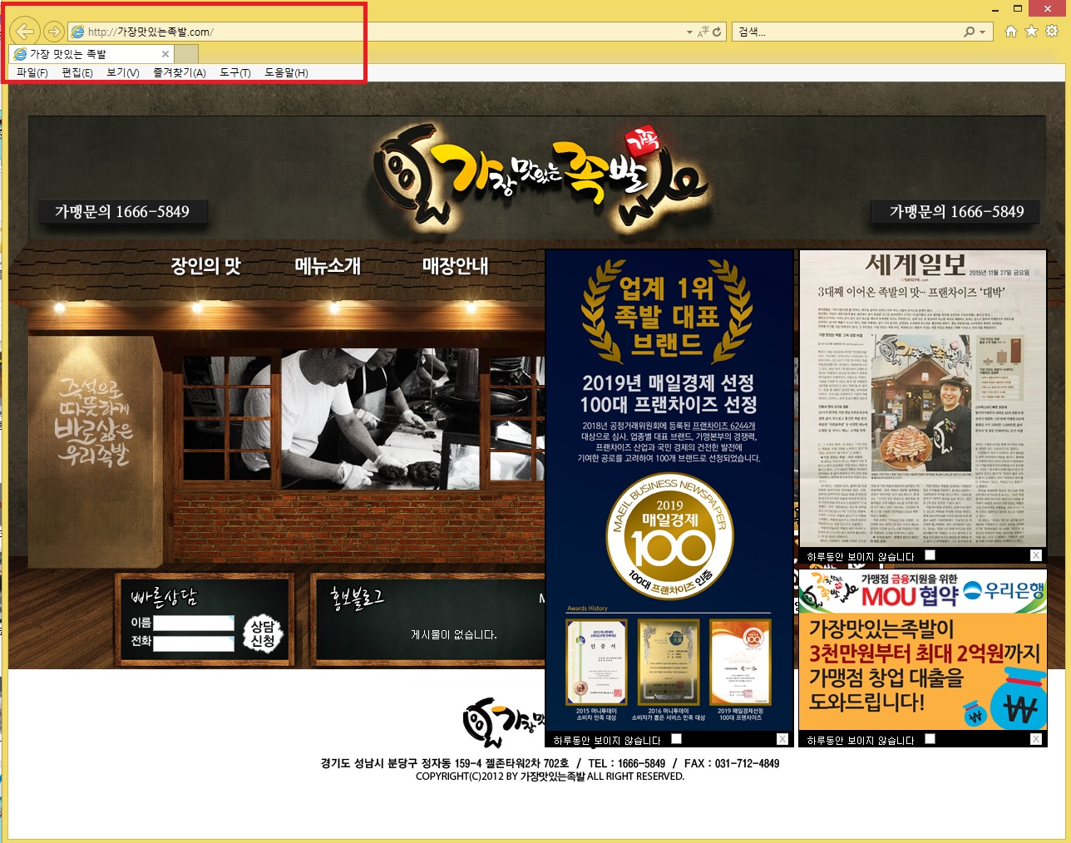Open the 도구(T) menu
Image resolution: width=1071 pixels, height=843 pixels.
[x=234, y=73]
